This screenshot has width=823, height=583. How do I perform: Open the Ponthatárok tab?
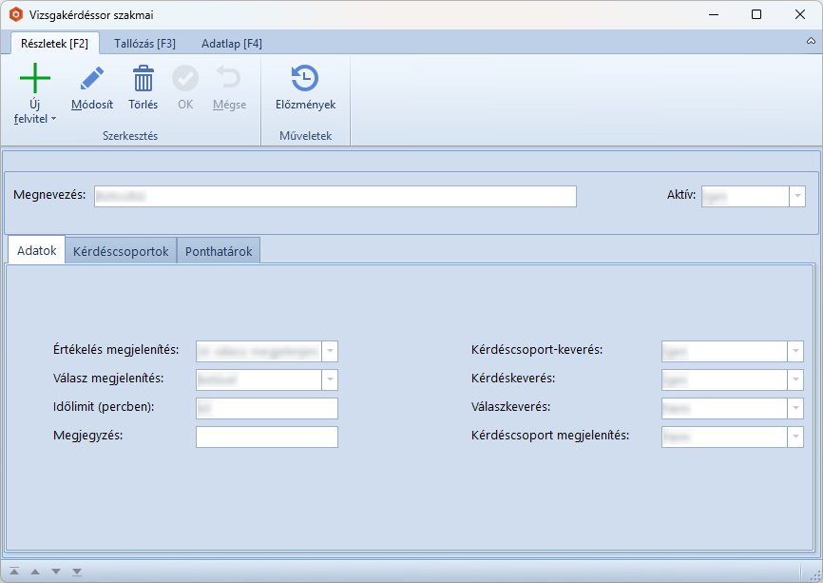(x=219, y=252)
